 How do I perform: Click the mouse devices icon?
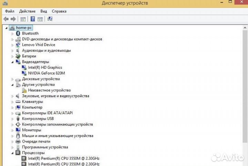click(x=18, y=136)
